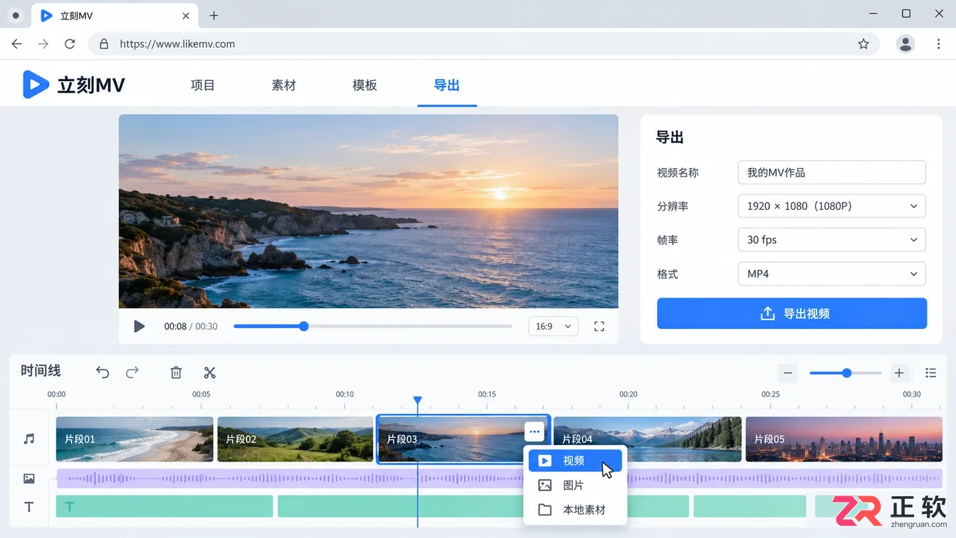Select the 片段01 beach clip

[x=135, y=439]
